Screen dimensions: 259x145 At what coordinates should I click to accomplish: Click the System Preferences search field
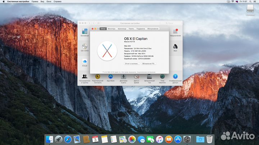pos(171,23)
